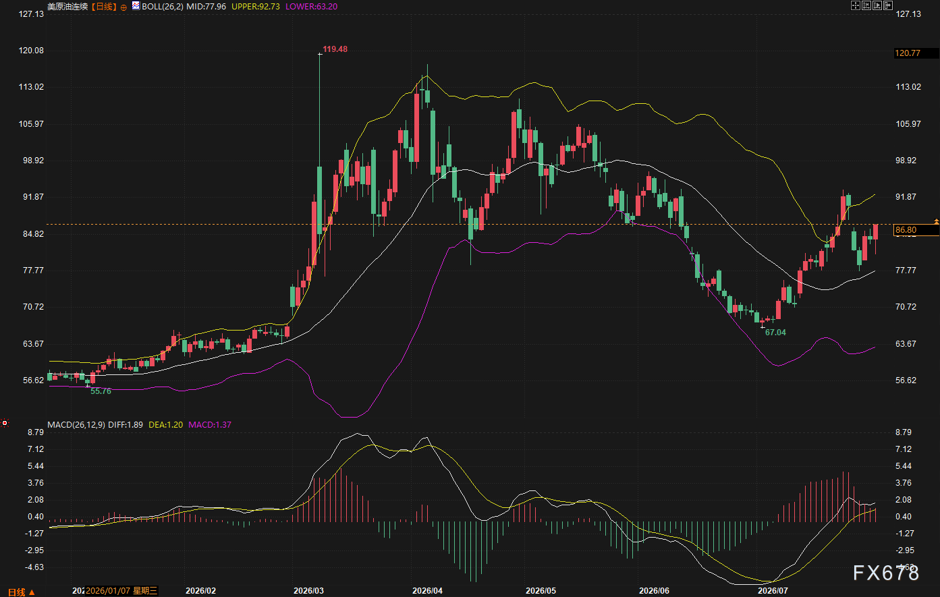Click the 2026/07 date axis label
Screen dimensions: 940x597
(x=773, y=590)
